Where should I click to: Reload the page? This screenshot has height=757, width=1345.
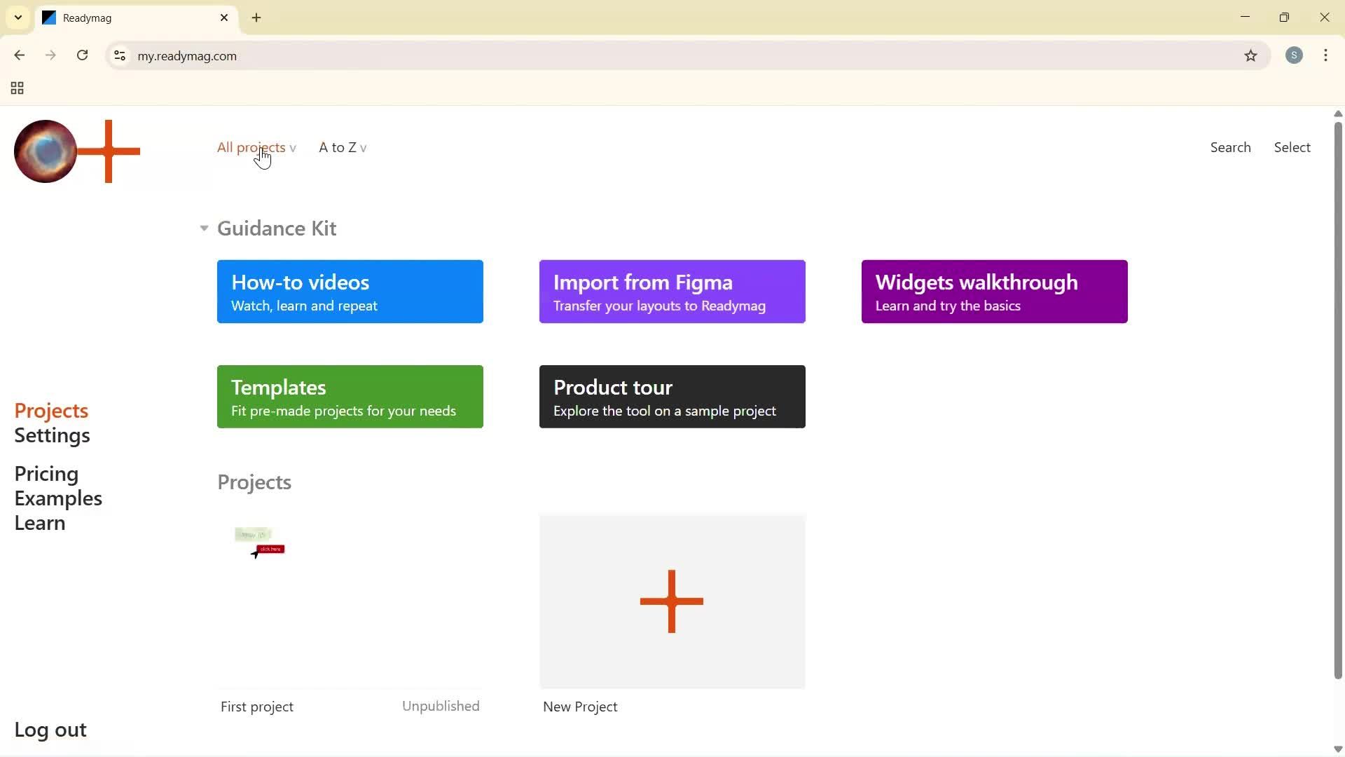[82, 55]
